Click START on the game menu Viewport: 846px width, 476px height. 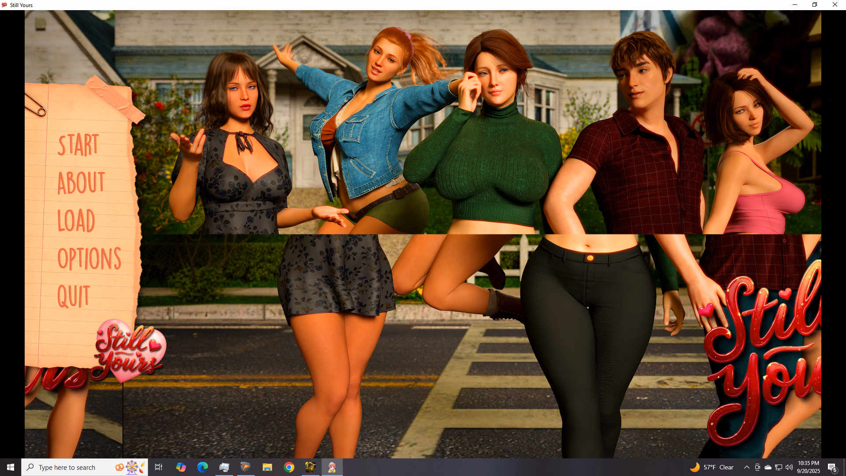pos(78,145)
